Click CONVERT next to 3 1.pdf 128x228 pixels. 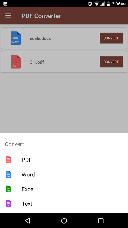tap(111, 62)
